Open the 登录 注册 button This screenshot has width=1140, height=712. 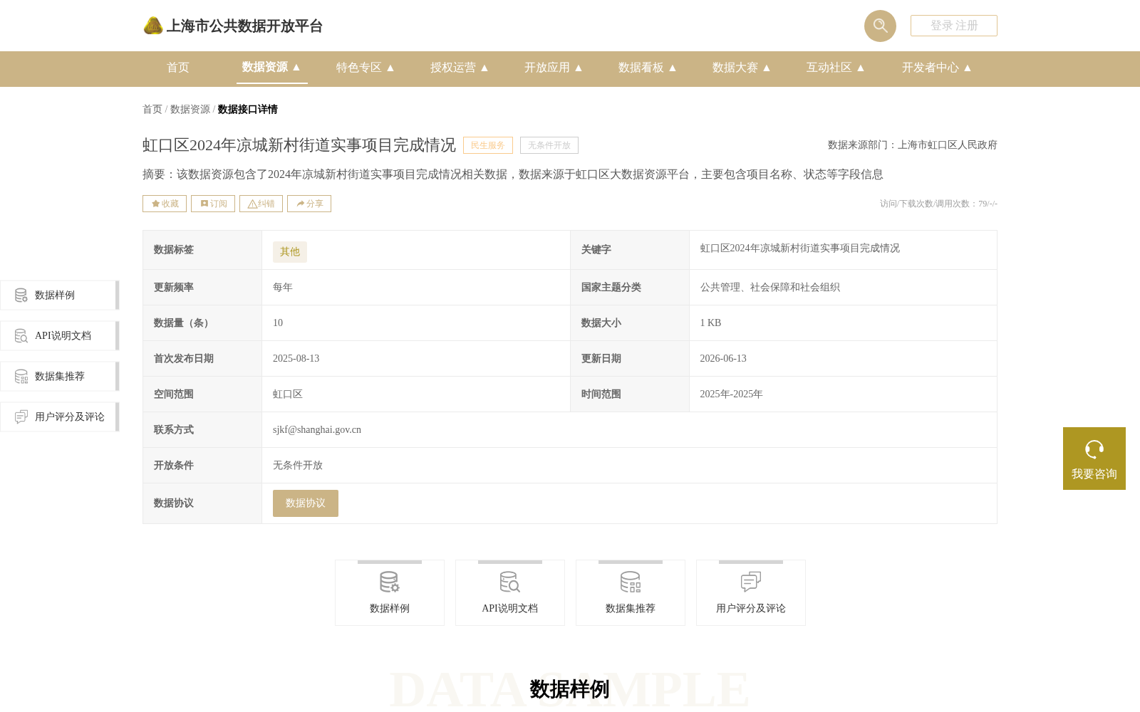[954, 26]
